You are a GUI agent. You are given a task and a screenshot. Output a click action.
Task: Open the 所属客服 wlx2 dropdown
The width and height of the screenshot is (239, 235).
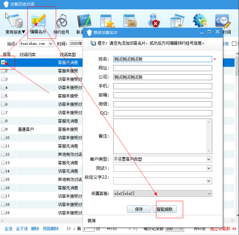click(209, 193)
